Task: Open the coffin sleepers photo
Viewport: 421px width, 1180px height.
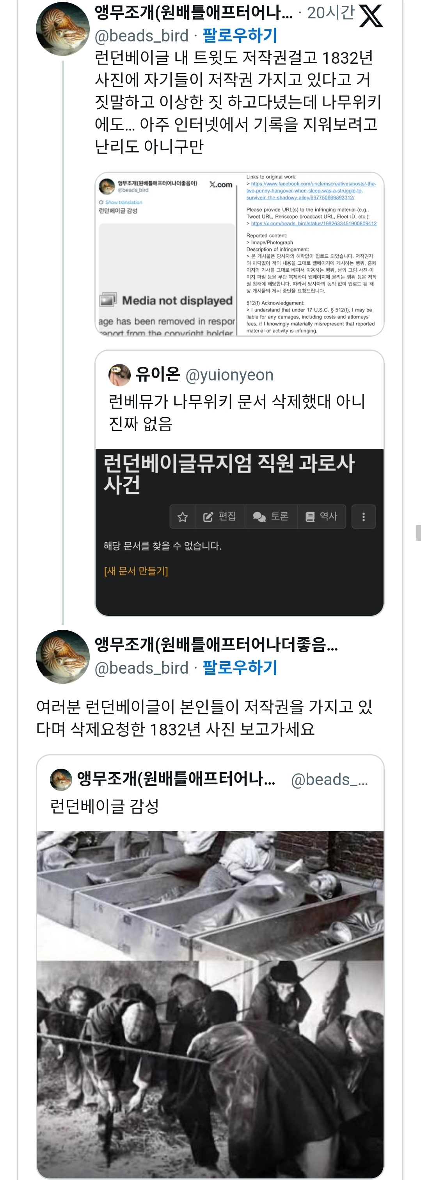Action: (x=210, y=895)
